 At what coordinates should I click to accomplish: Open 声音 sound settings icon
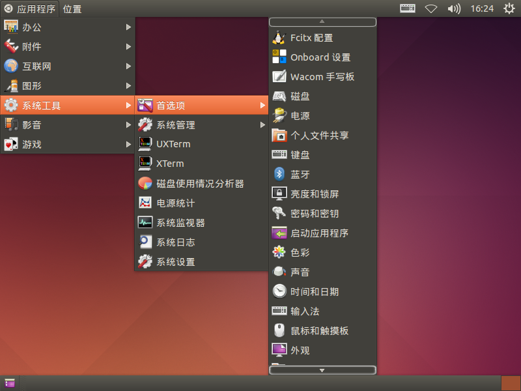(279, 272)
